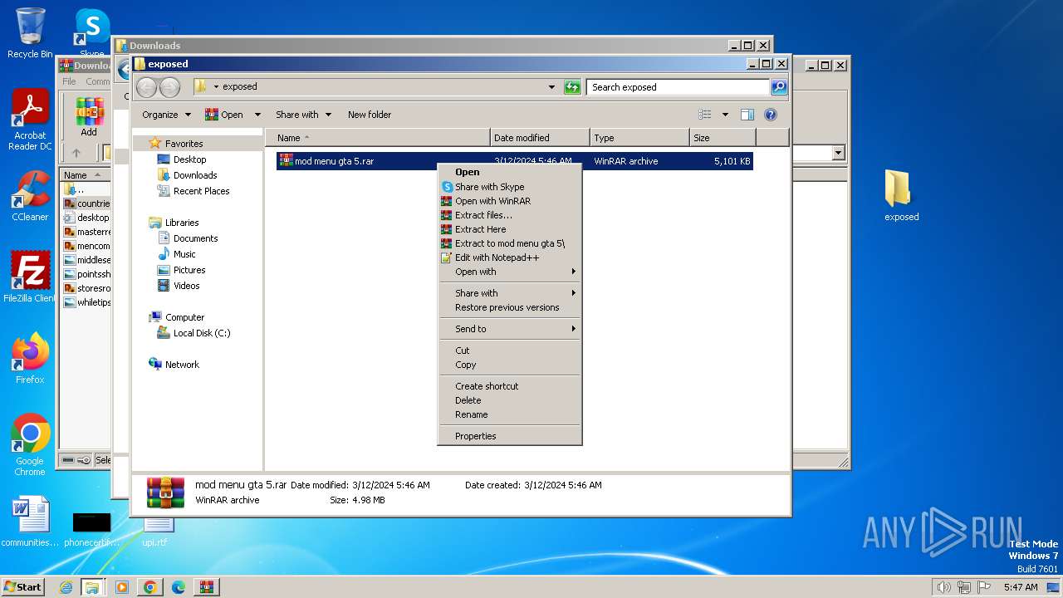The image size is (1063, 598).
Task: Click the Edge taskbar icon
Action: tap(178, 587)
